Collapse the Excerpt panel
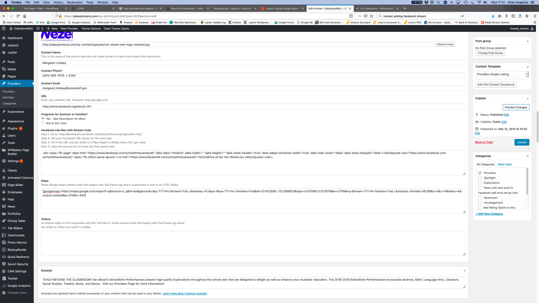 464,271
